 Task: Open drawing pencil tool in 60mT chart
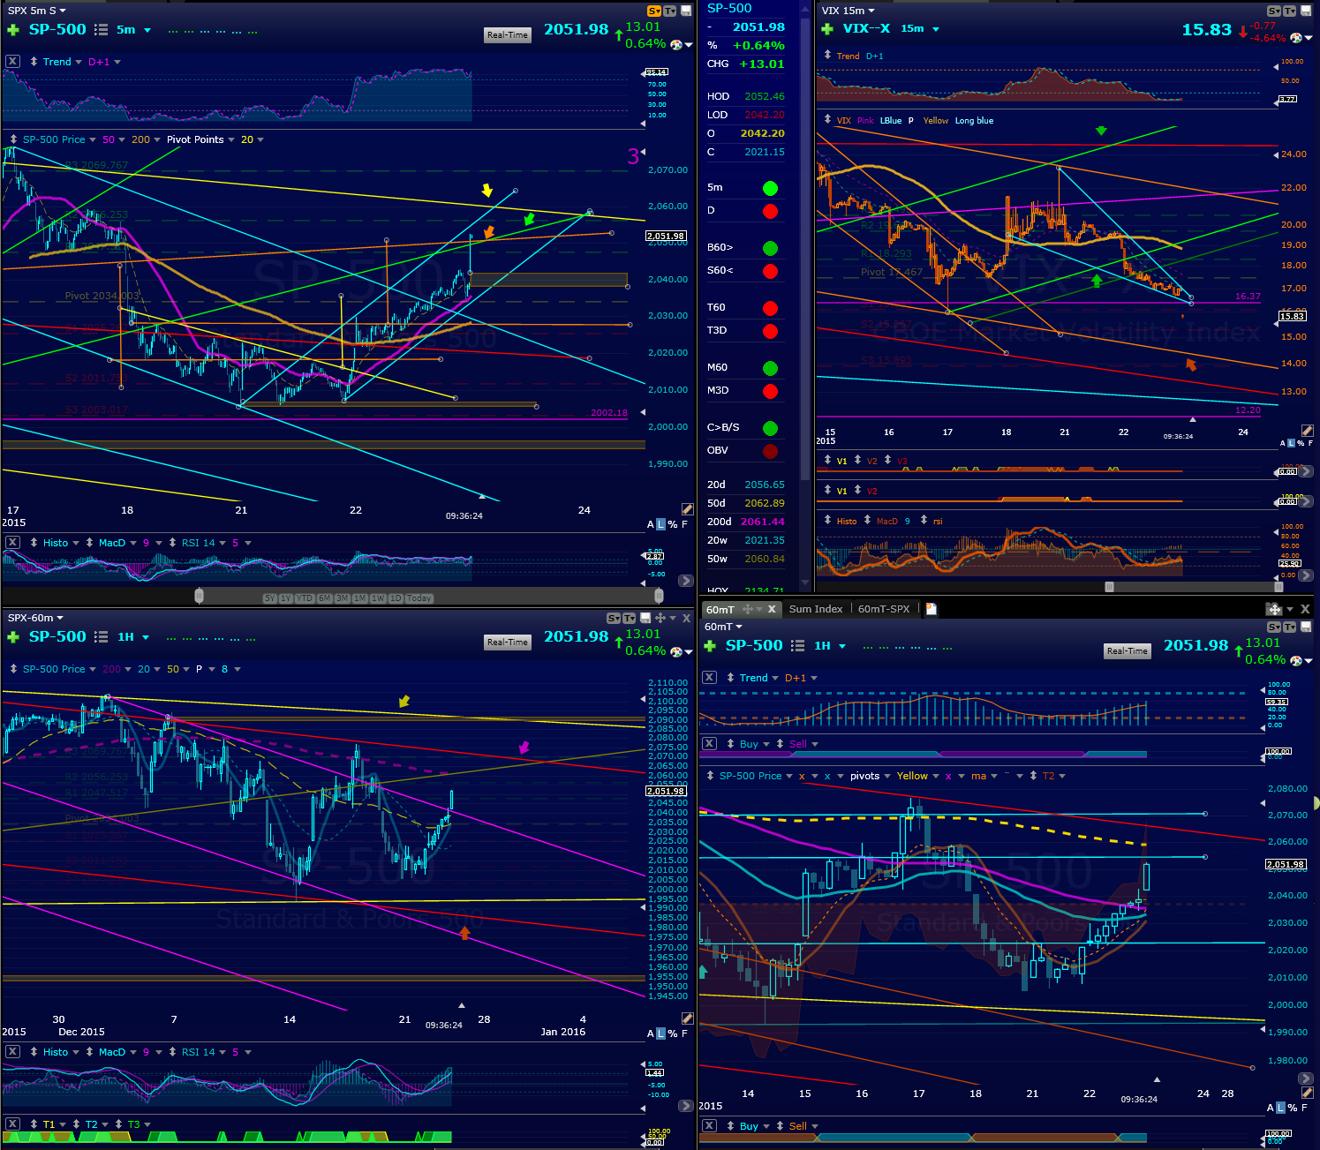1307,1093
